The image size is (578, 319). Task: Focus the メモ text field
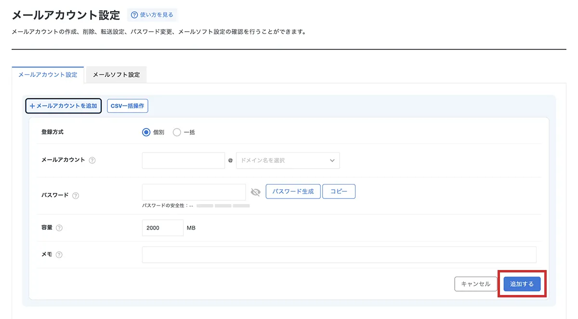click(x=339, y=255)
